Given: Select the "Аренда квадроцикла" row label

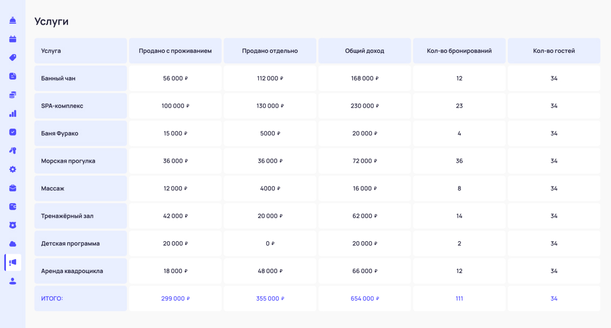Looking at the screenshot, I should [72, 271].
